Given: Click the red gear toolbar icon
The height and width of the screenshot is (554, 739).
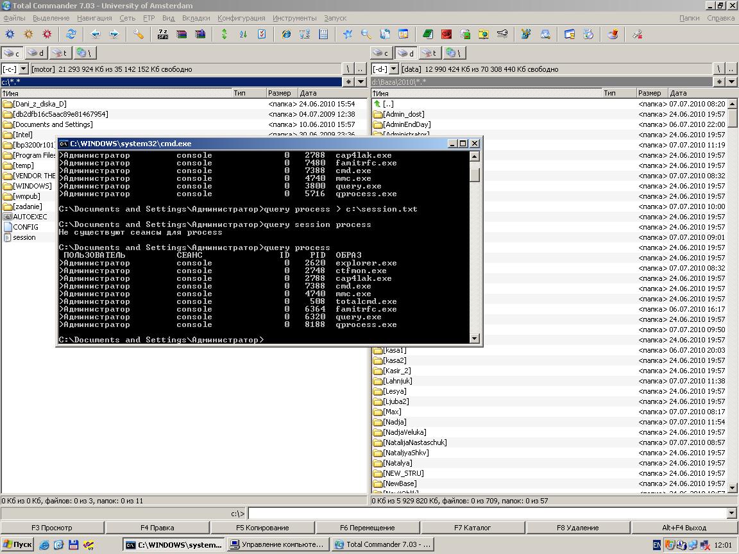Looking at the screenshot, I should 47,34.
